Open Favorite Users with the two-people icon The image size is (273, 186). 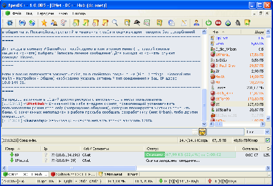point(54,23)
